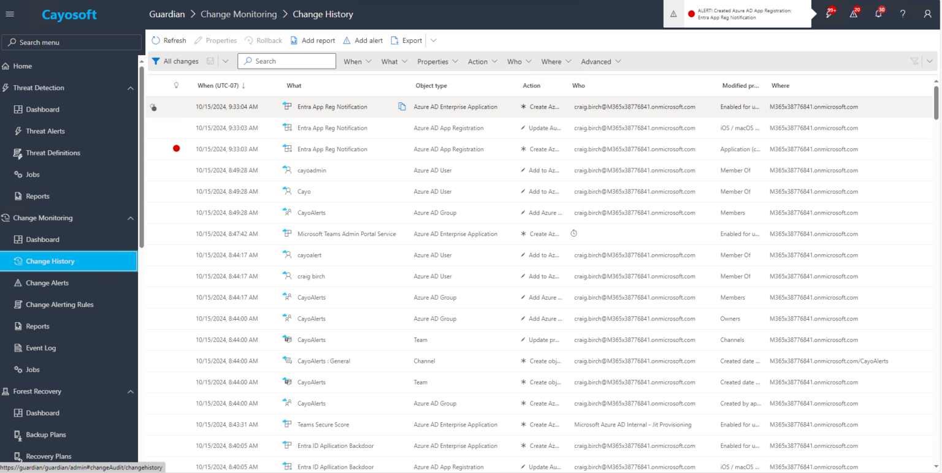Screen dimensions: 942x473
Task: Click the Export toolbar button
Action: click(407, 40)
